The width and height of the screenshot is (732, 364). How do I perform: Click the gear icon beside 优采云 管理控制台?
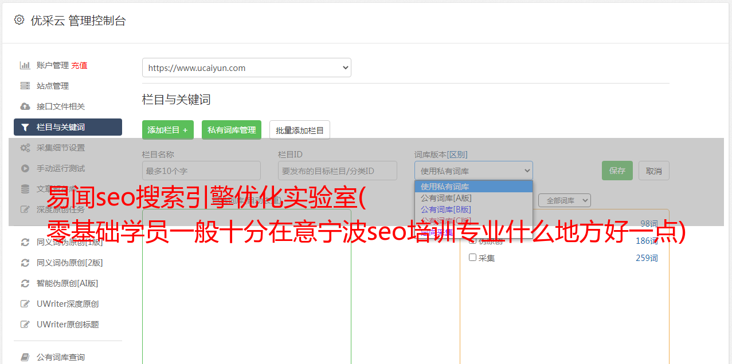19,20
